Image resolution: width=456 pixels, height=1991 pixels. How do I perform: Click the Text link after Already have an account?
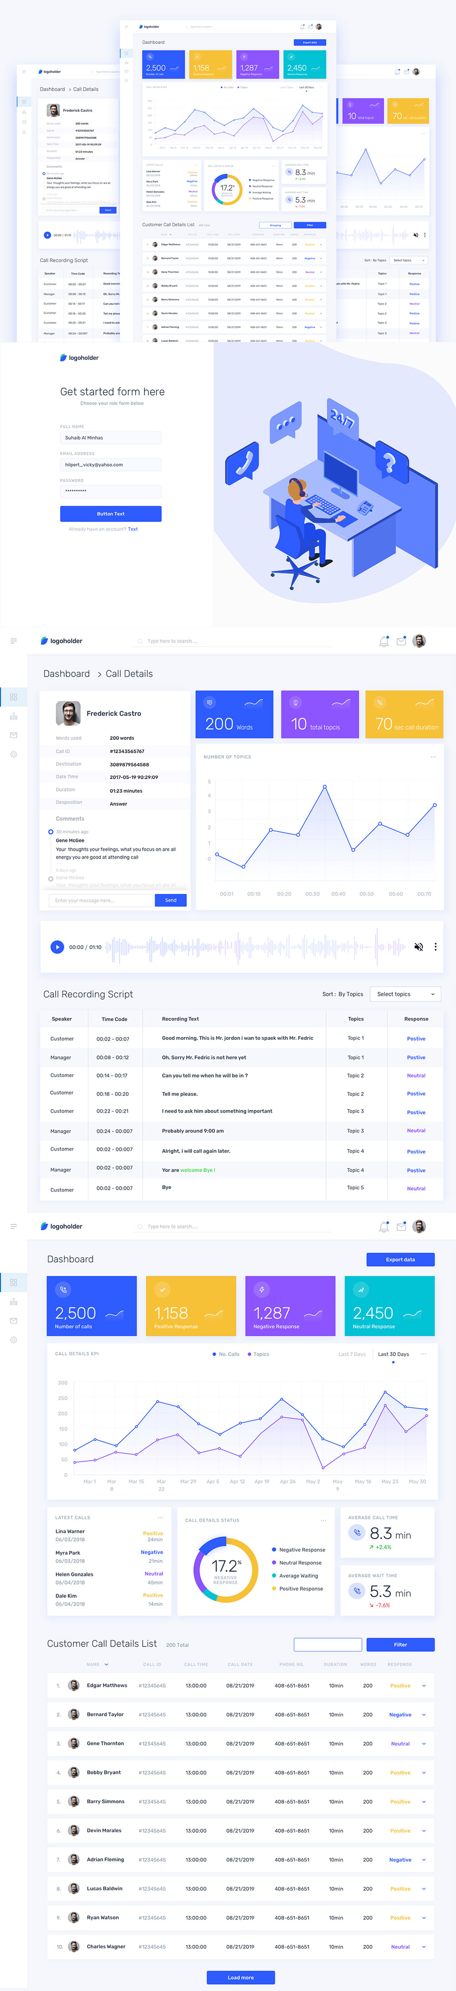tap(133, 529)
